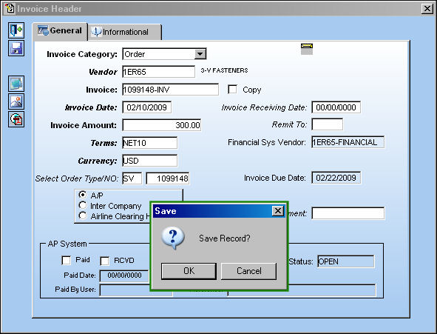437x334 pixels.
Task: Click the floppy disk save icon
Action: 16,48
